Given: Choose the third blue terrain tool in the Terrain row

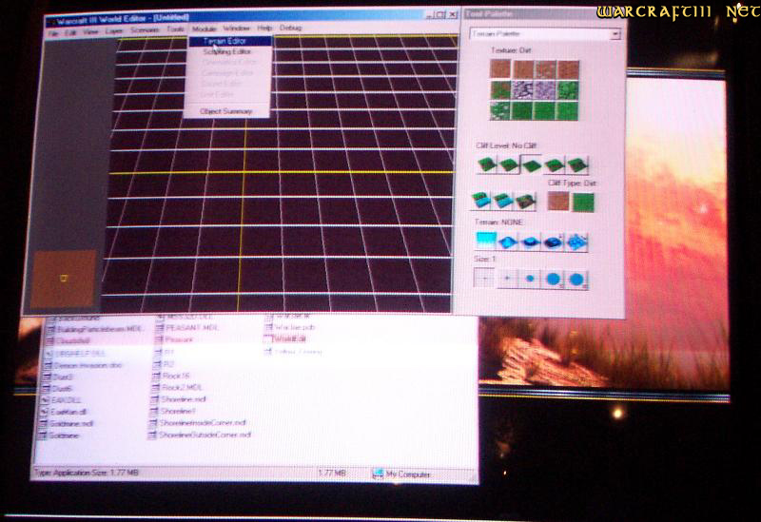Looking at the screenshot, I should pos(531,242).
